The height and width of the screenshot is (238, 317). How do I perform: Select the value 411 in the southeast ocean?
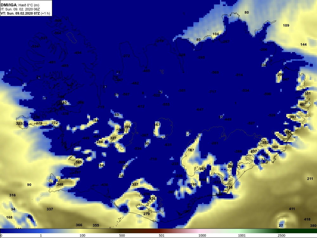click(x=292, y=209)
